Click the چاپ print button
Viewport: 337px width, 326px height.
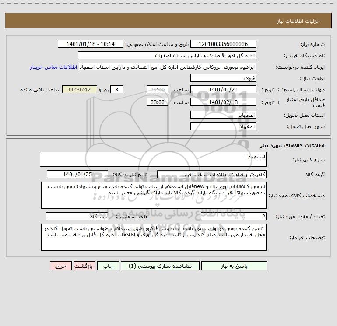click(108, 266)
